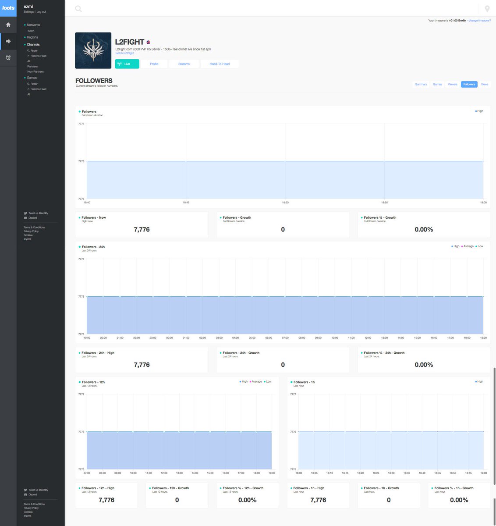Expand Networks in the sidebar
The width and height of the screenshot is (496, 526).
[x=33, y=25]
